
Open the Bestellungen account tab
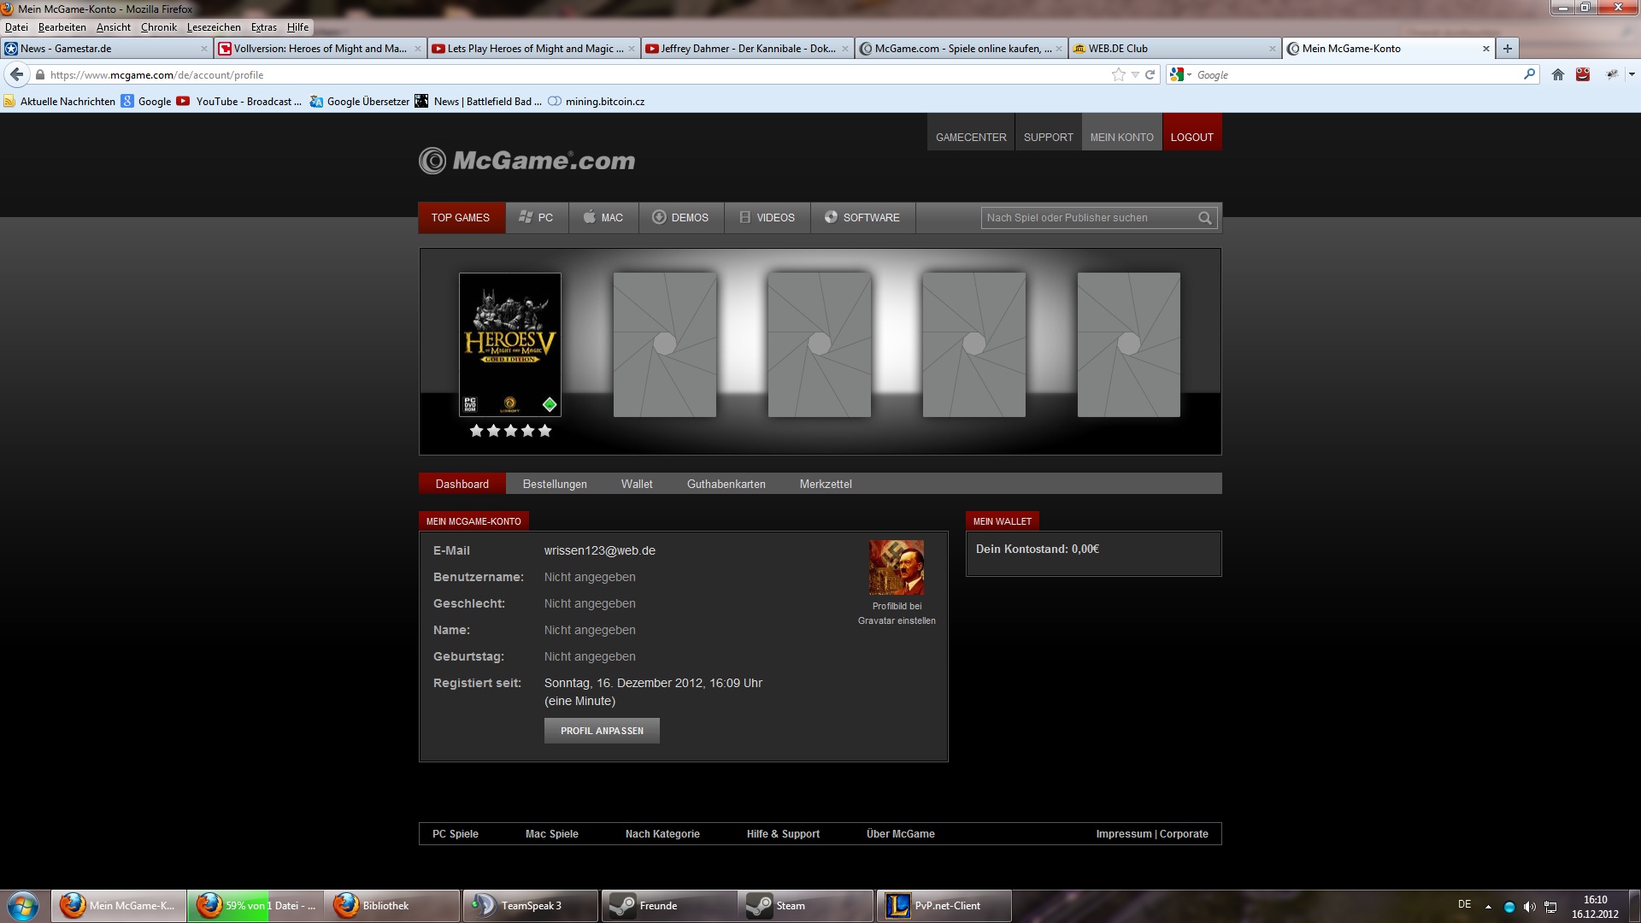point(555,484)
